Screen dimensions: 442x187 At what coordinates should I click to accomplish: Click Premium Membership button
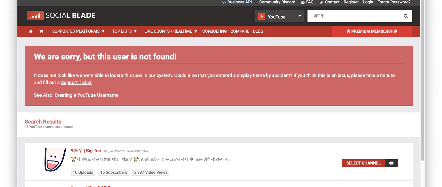coord(372,31)
